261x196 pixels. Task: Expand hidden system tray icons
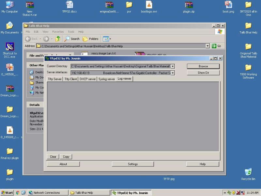(x=225, y=193)
